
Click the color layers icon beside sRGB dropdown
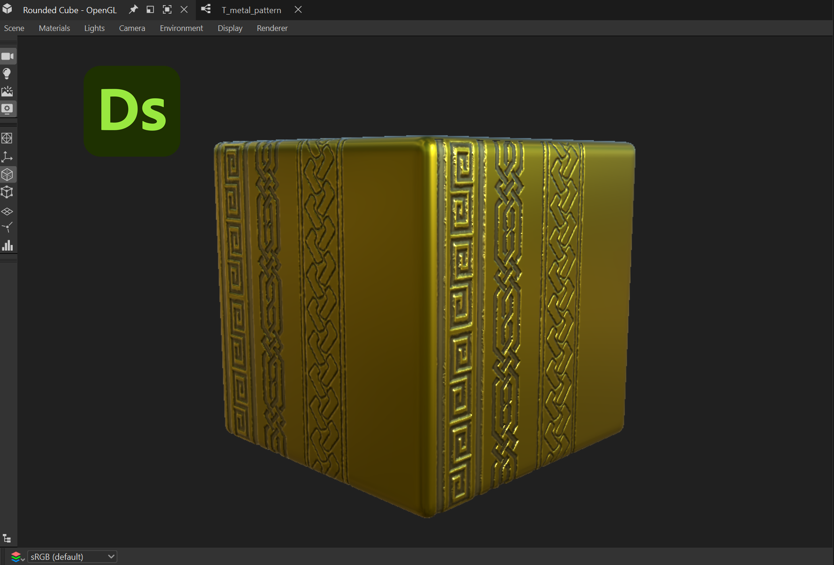click(17, 557)
